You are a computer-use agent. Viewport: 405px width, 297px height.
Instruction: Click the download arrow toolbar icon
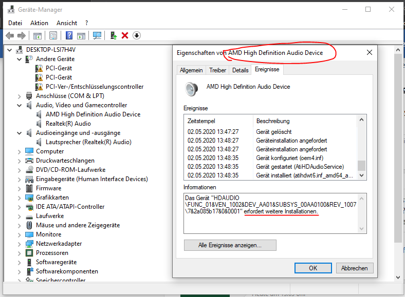coord(137,35)
